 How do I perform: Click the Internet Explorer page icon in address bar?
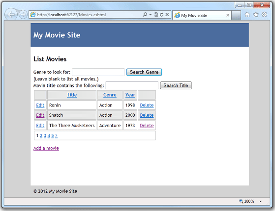(33, 15)
